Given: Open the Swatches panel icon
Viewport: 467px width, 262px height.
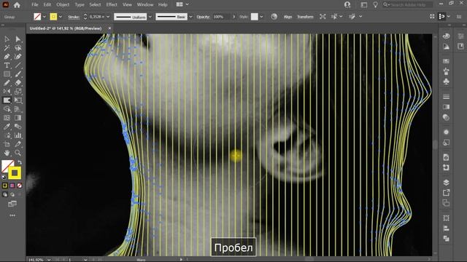Looking at the screenshot, I should coord(446,61).
